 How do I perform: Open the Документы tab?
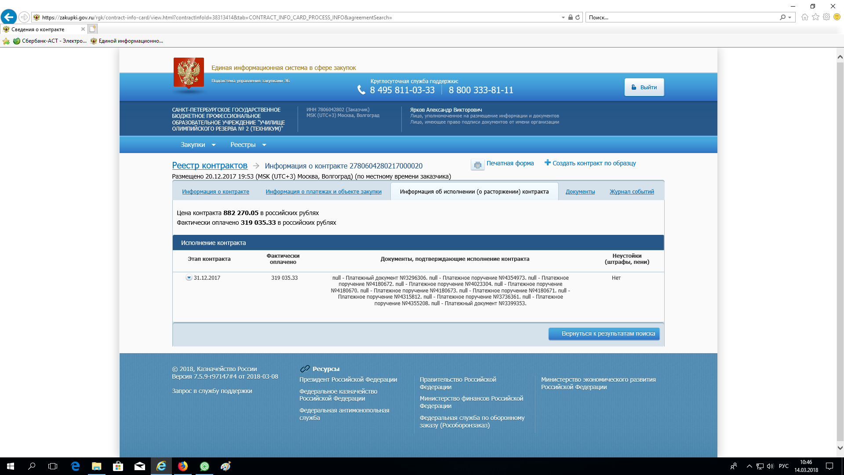coord(580,192)
